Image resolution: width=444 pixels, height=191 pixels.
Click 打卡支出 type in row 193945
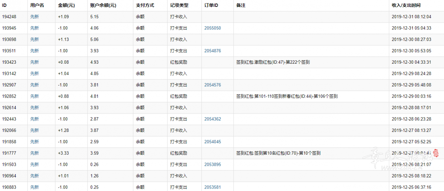click(178, 28)
